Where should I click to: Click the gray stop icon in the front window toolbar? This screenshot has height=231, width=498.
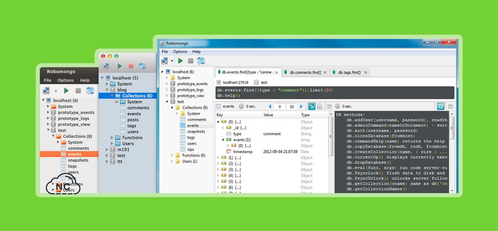point(191,61)
